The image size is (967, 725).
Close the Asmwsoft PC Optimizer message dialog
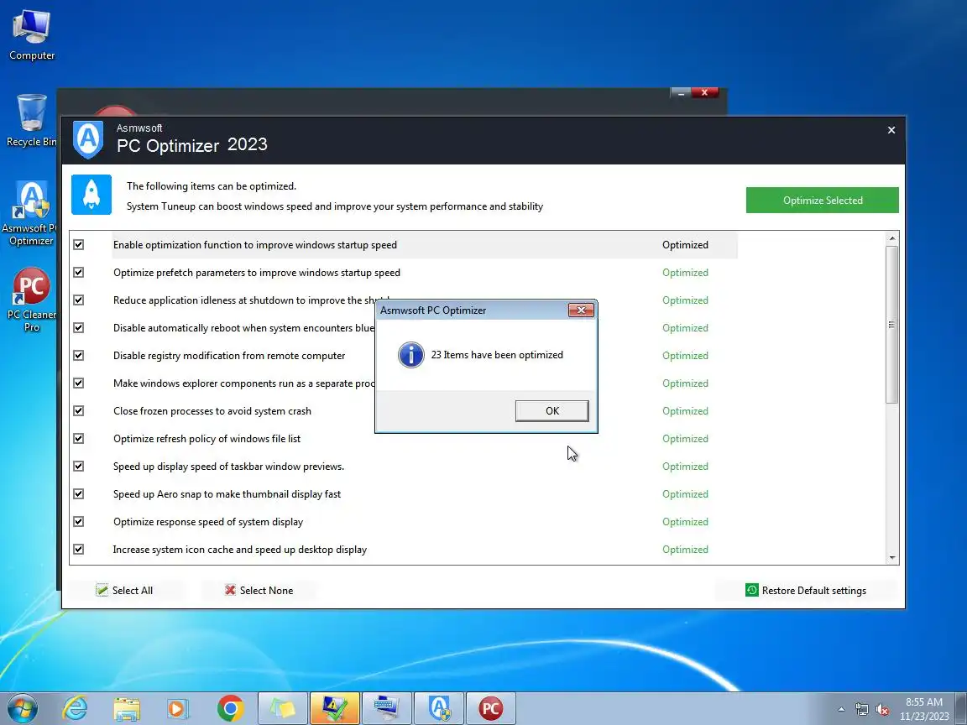point(580,310)
